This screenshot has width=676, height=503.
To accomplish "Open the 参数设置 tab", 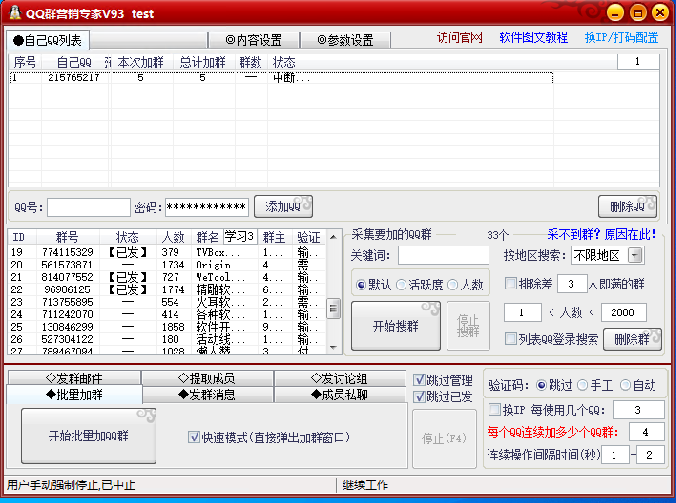I will [x=345, y=40].
